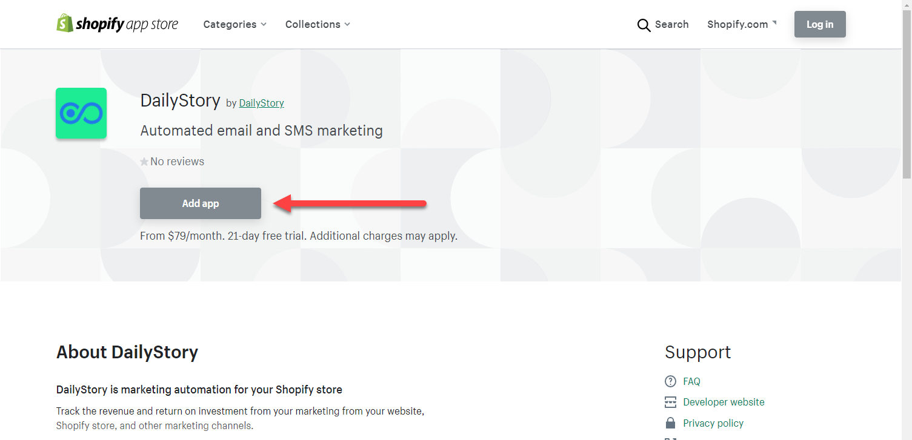Click the Add app button
Image resolution: width=912 pixels, height=440 pixels.
coord(201,203)
